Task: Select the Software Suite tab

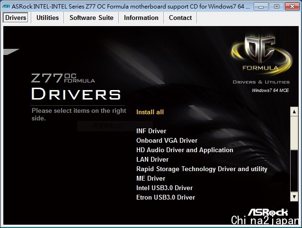Action: (x=91, y=18)
